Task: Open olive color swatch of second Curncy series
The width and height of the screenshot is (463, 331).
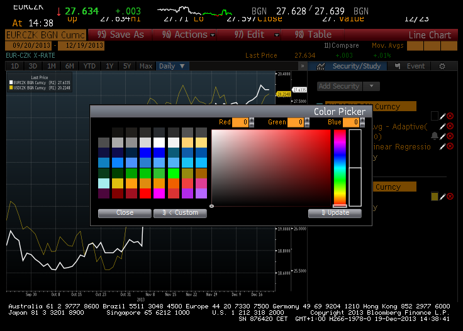Action: pos(434,197)
